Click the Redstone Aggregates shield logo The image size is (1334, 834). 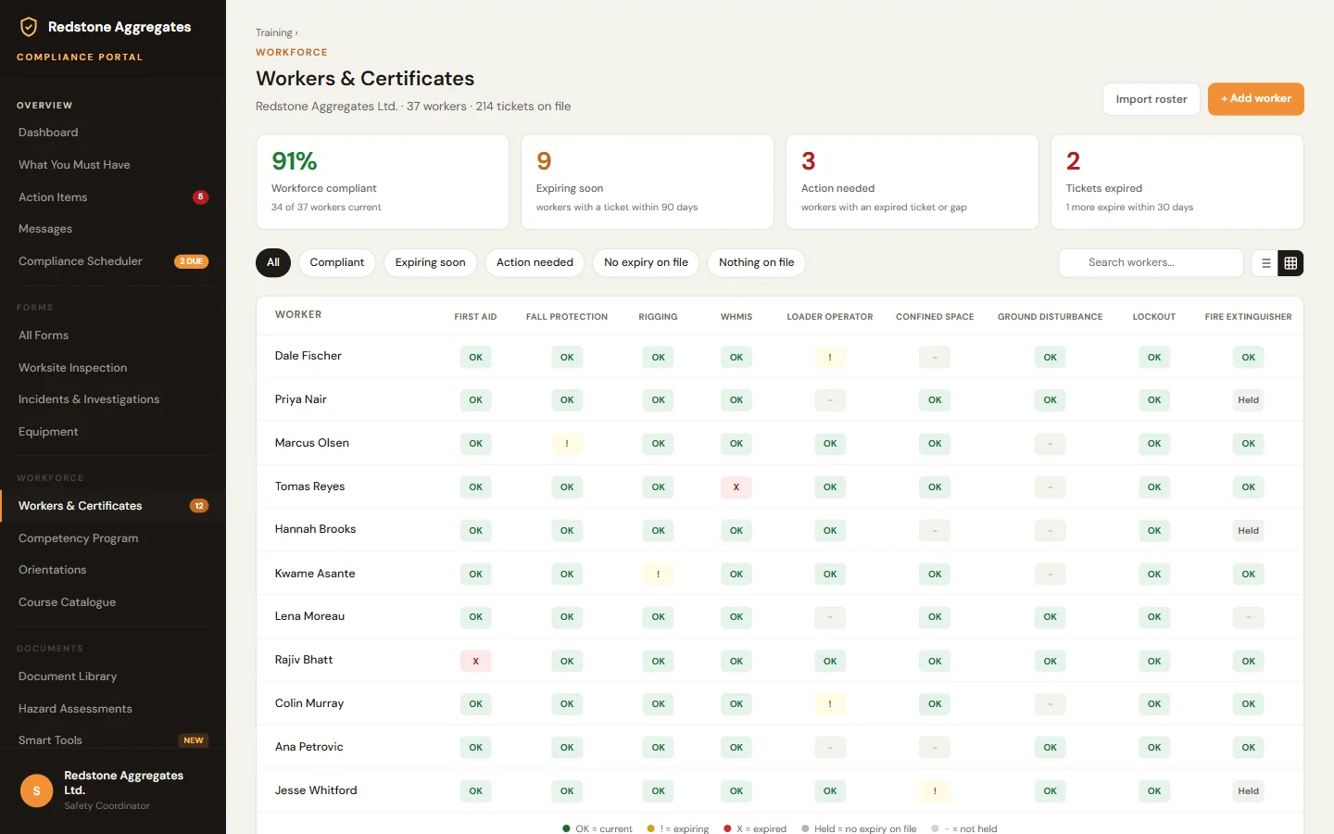[29, 27]
